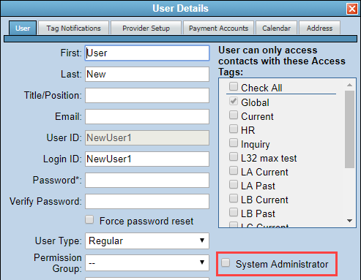Click the 'Permission Group:' label

tap(58, 263)
